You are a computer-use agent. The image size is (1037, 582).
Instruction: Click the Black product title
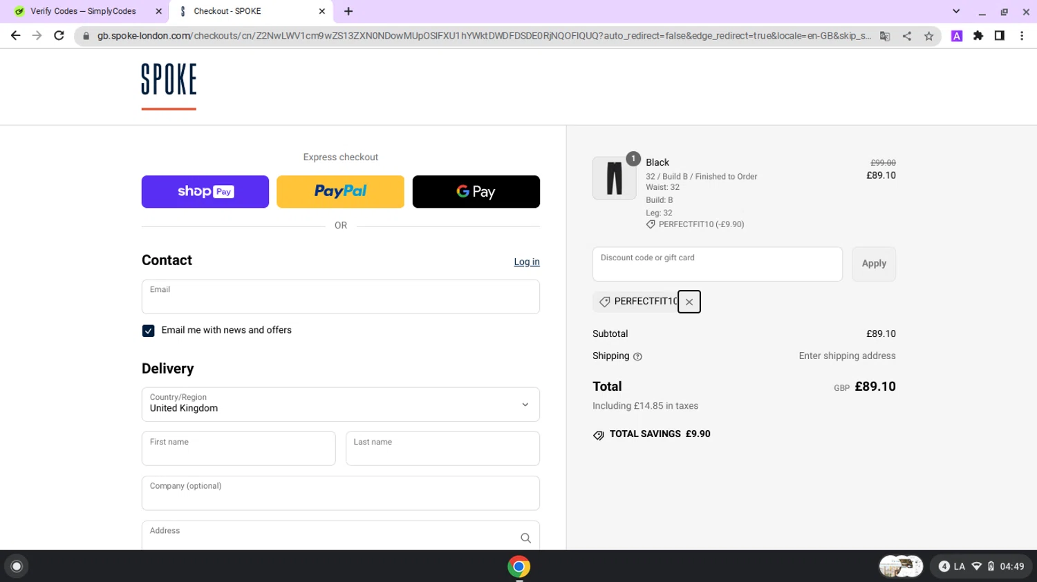657,162
